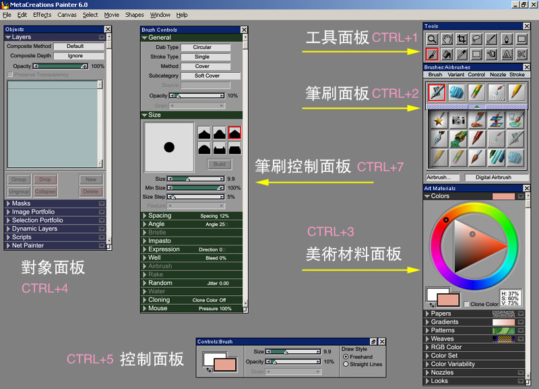Click the Collapse button
Screen dimensions: 539x389
click(x=45, y=191)
